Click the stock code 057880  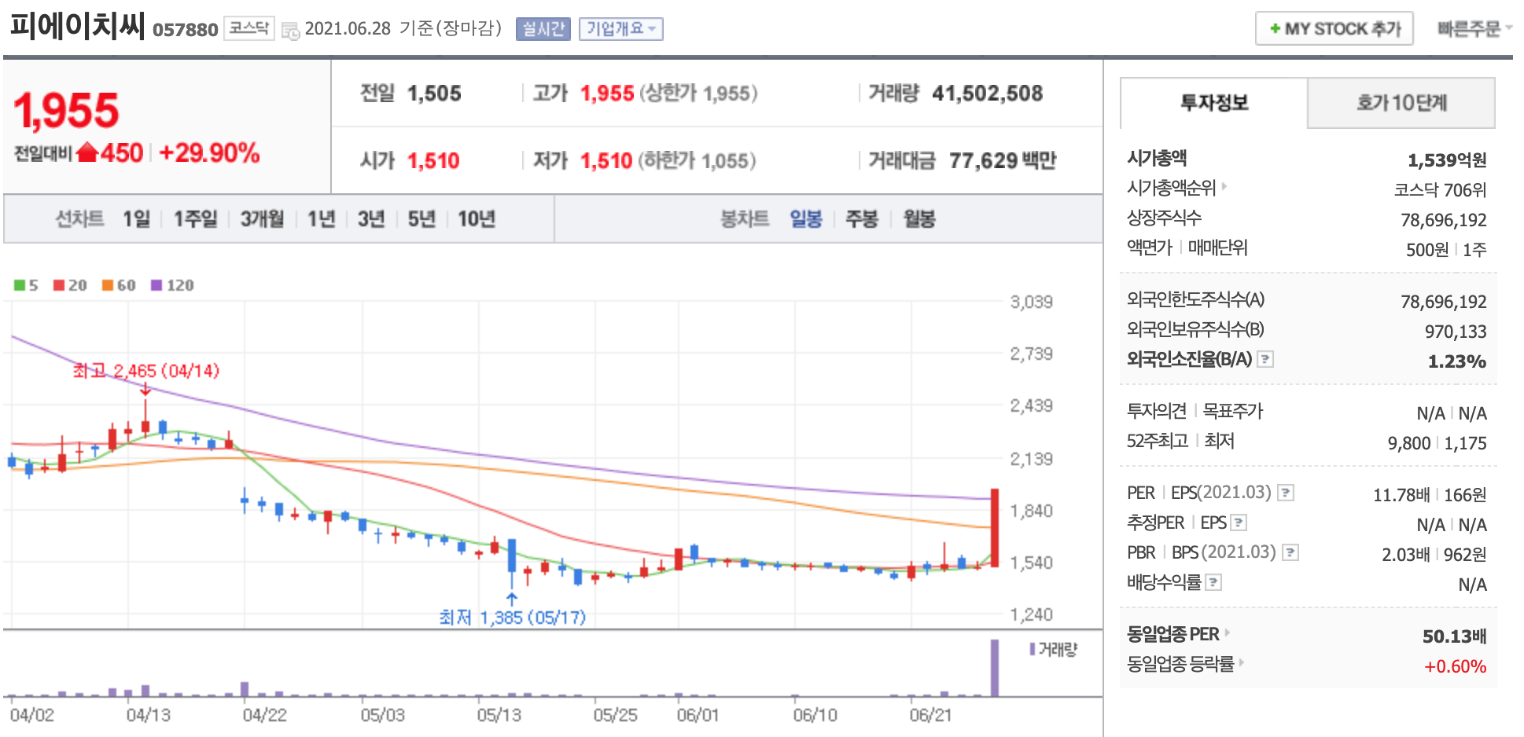(x=186, y=30)
